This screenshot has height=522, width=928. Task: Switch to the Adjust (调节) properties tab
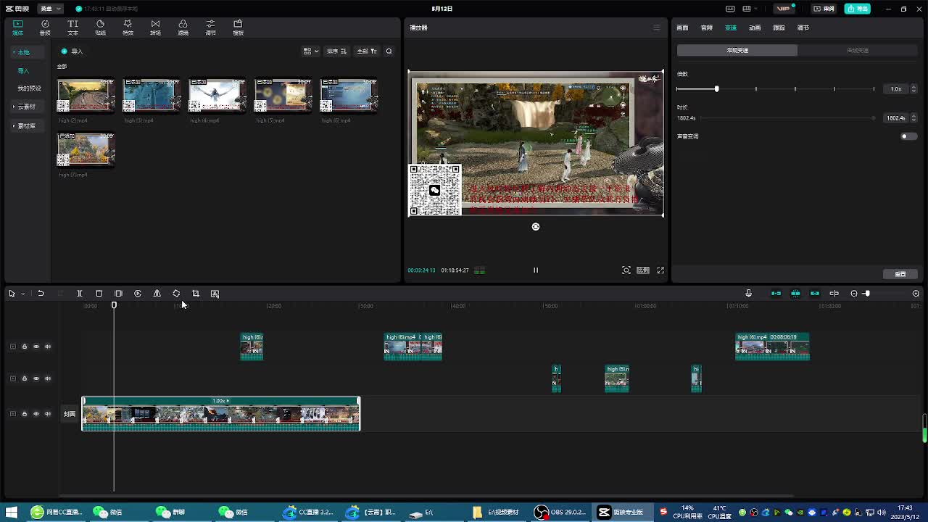(x=803, y=28)
